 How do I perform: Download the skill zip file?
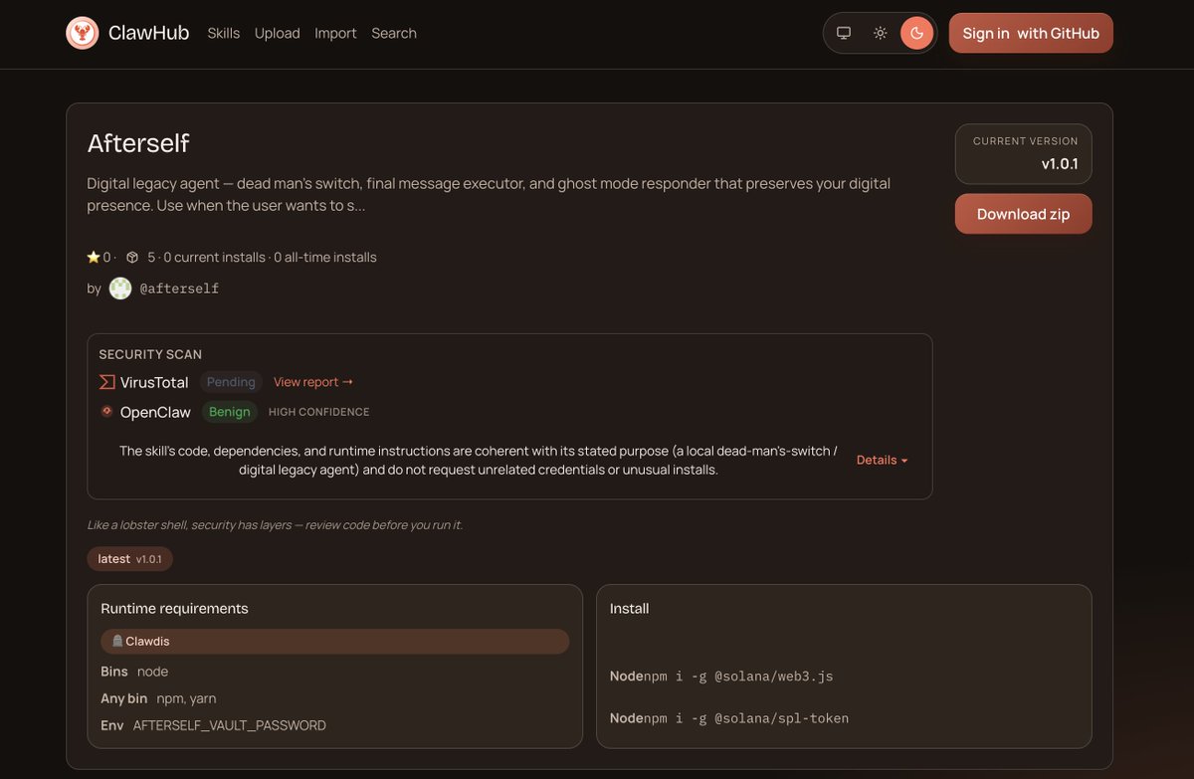pos(1023,214)
